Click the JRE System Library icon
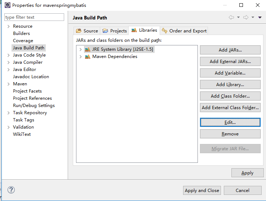 pyautogui.click(x=88, y=49)
